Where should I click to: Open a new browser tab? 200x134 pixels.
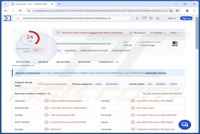click(59, 4)
